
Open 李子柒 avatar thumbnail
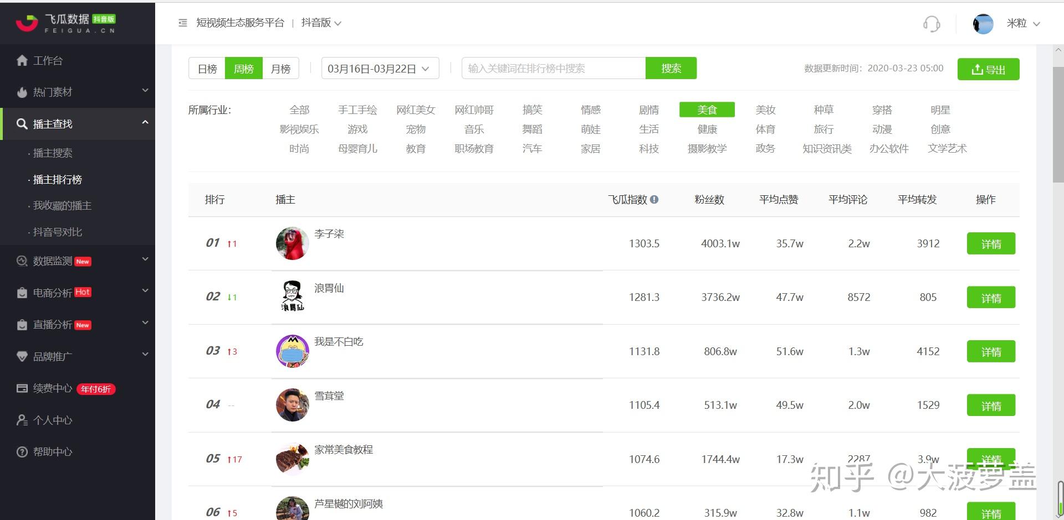click(292, 243)
